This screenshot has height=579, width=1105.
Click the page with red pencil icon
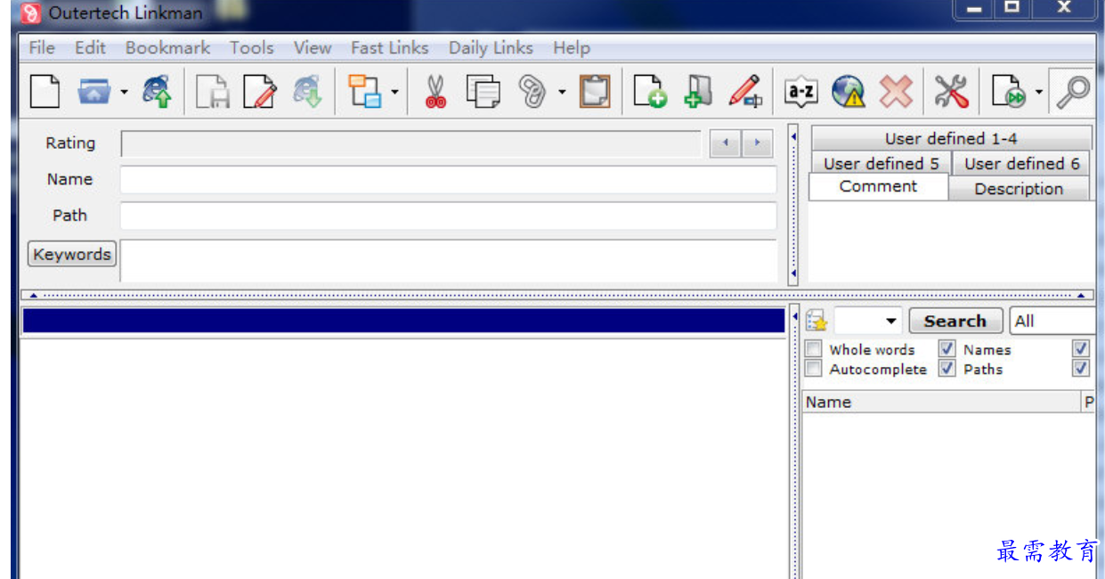[x=260, y=92]
